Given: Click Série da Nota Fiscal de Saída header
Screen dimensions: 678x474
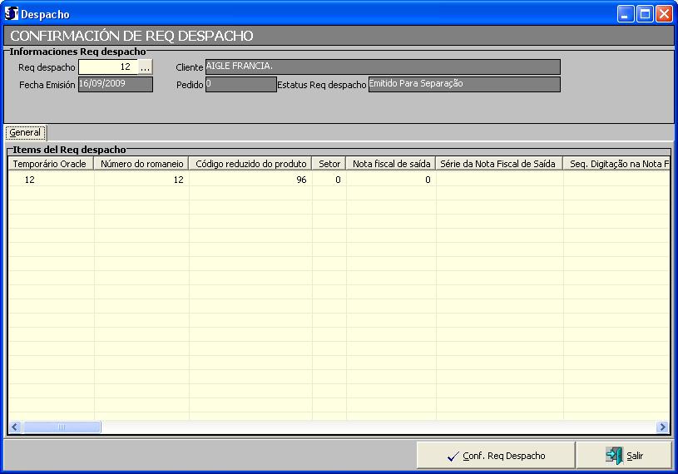Looking at the screenshot, I should click(499, 165).
